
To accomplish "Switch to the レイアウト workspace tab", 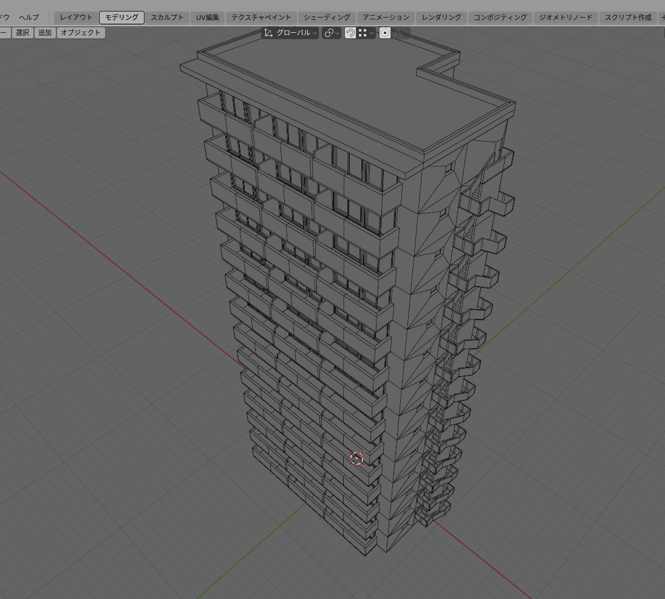I will click(76, 18).
